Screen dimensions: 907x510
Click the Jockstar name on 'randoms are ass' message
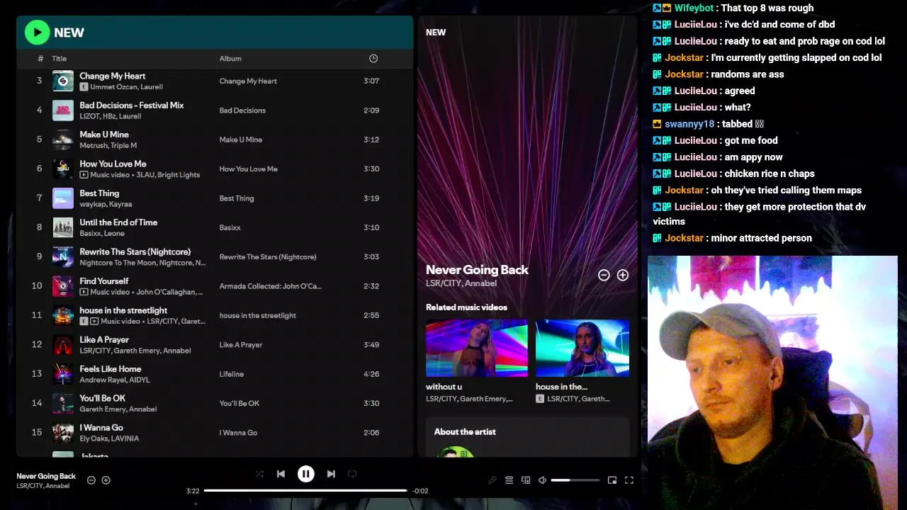684,74
